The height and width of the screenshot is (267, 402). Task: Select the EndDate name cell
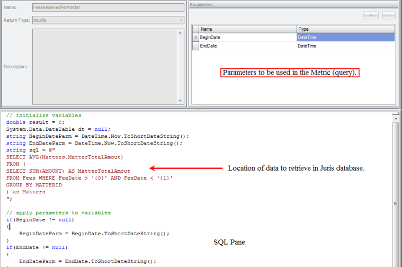pos(247,46)
